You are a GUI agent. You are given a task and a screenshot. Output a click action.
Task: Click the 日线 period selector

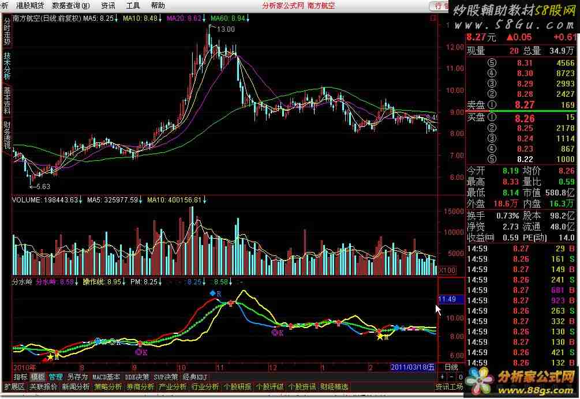tap(451, 367)
